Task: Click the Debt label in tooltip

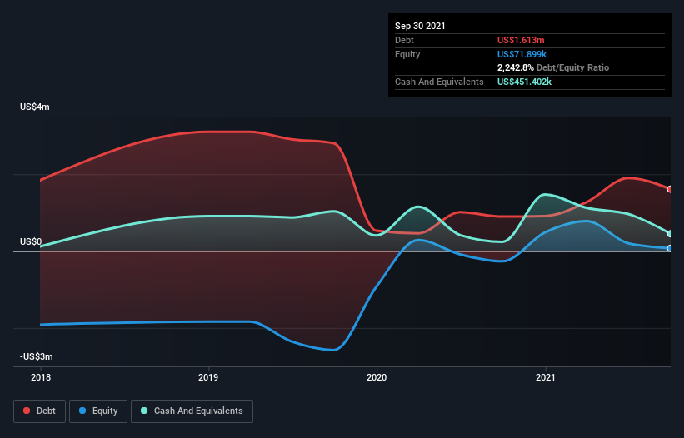Action: 404,40
